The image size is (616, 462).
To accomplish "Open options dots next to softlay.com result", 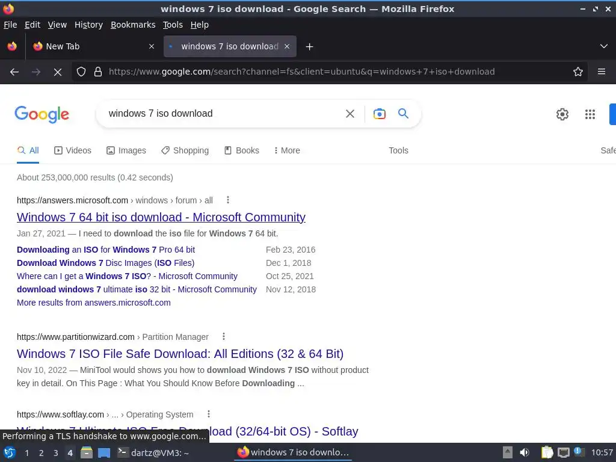I will [209, 414].
